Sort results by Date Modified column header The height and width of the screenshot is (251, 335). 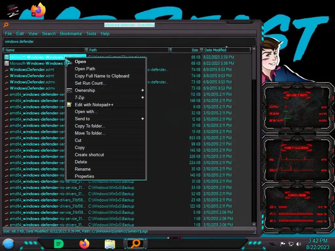click(x=226, y=50)
